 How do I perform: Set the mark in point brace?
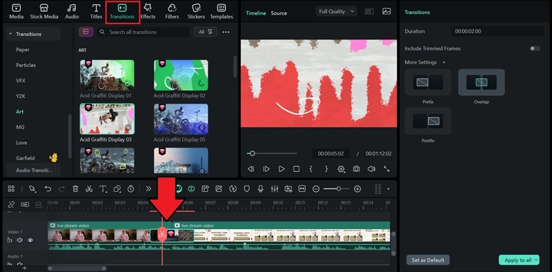(311, 169)
